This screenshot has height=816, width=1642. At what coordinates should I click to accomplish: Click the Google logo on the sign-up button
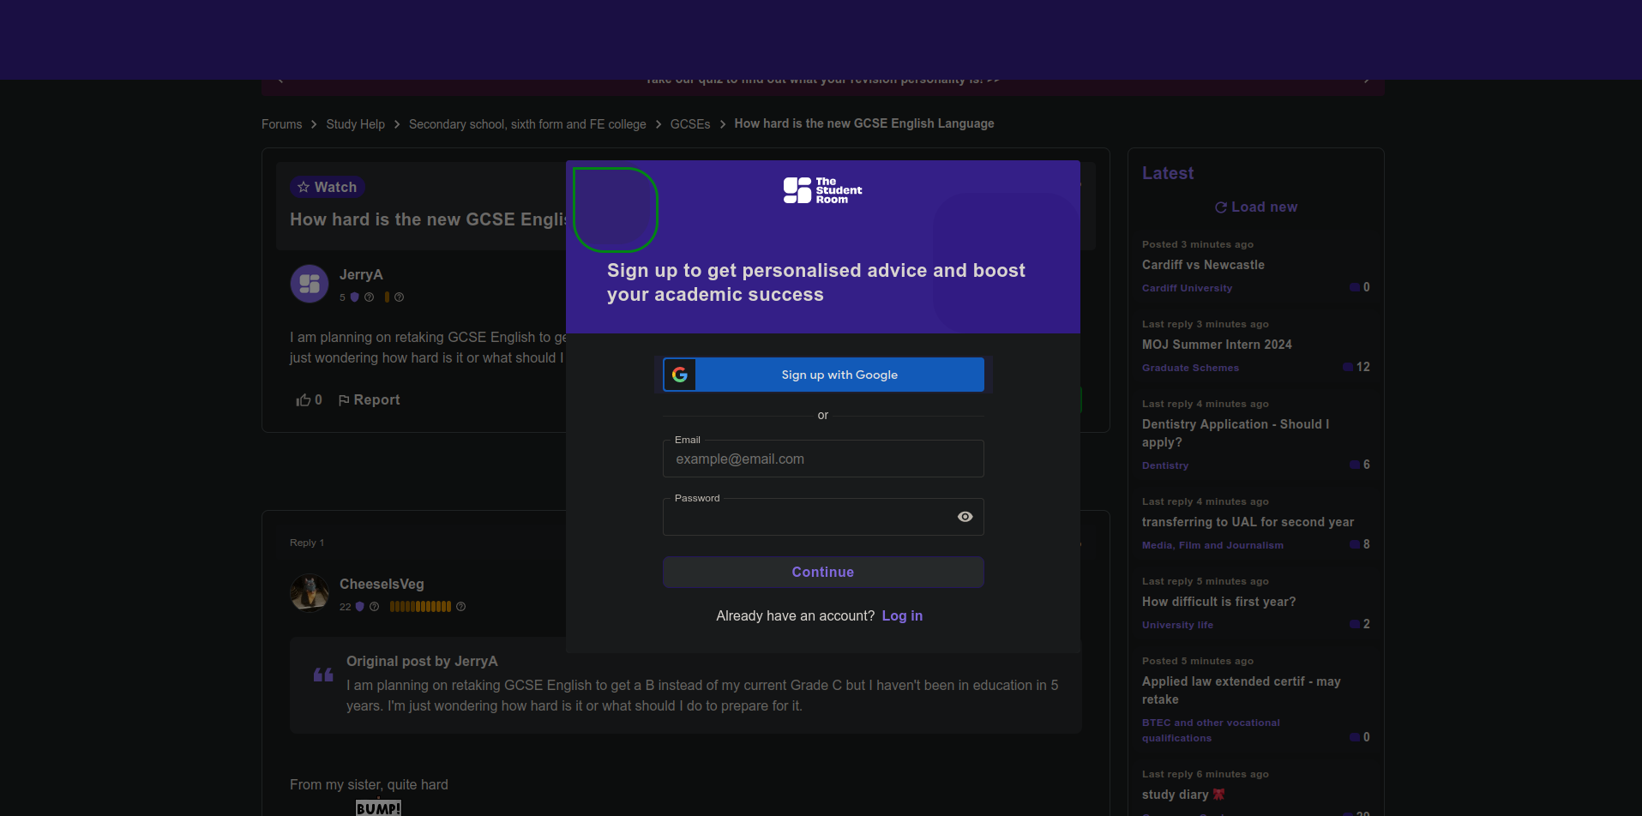pyautogui.click(x=680, y=375)
